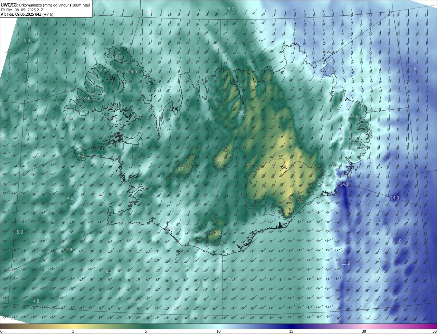Screen dimensions: 437x334
Task: Click the map value '14.3'
Action: click(x=395, y=198)
